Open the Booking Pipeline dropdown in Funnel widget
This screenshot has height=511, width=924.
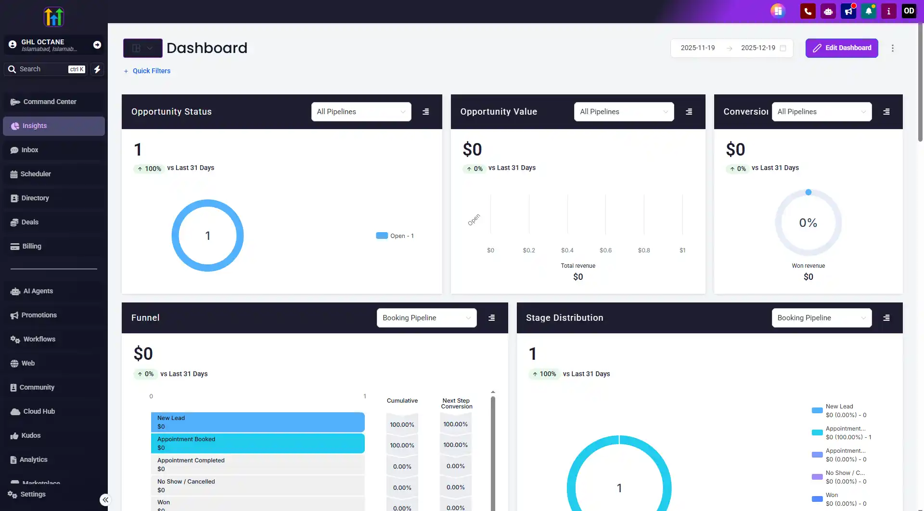[x=426, y=318]
